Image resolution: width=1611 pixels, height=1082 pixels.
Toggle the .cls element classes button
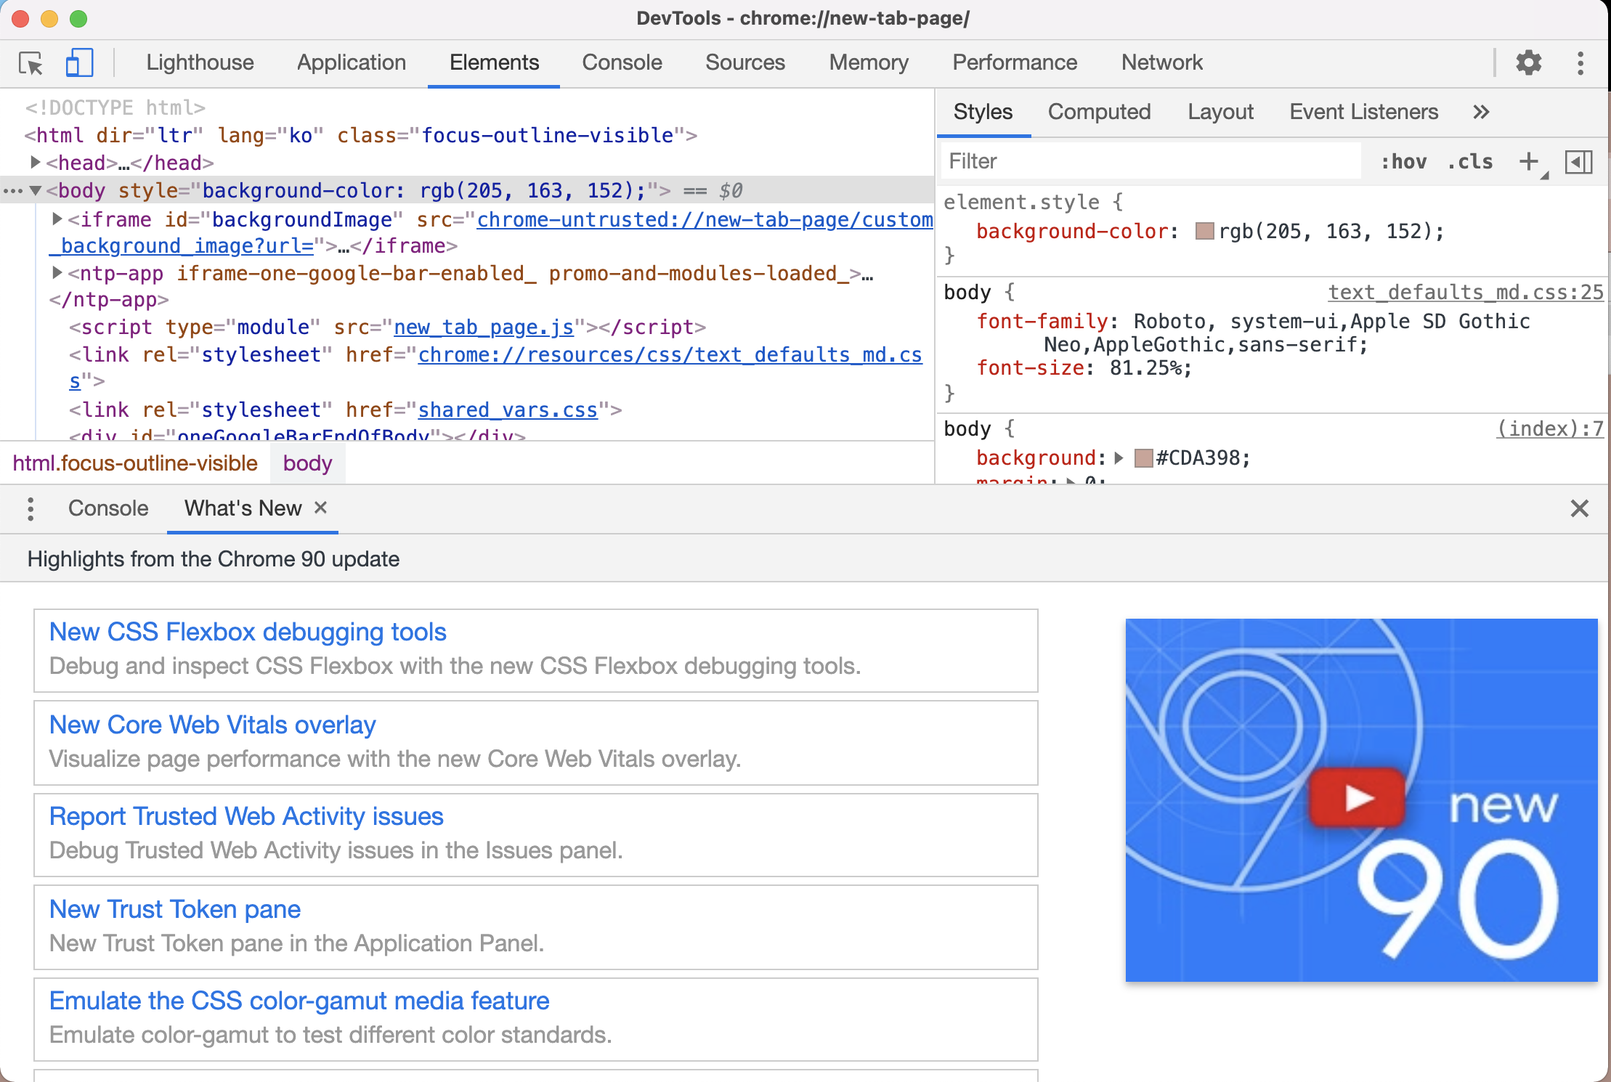click(1470, 161)
